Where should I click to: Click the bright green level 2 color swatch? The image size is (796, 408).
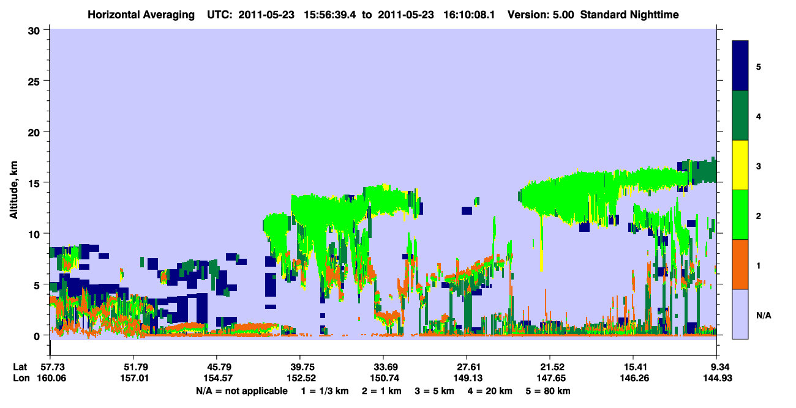[x=740, y=215]
